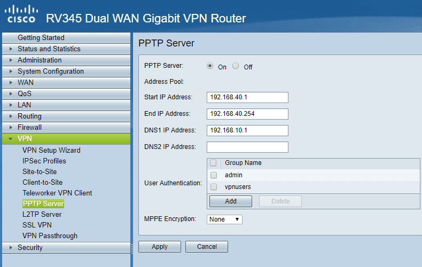Open the Administration menu label
422x267 pixels.
point(40,60)
